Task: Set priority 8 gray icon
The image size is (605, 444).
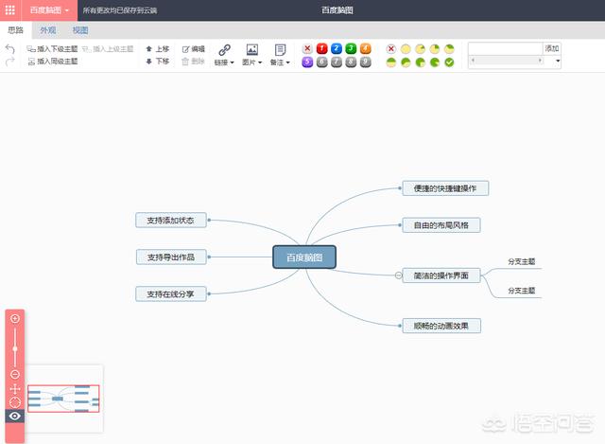Action: pyautogui.click(x=351, y=62)
